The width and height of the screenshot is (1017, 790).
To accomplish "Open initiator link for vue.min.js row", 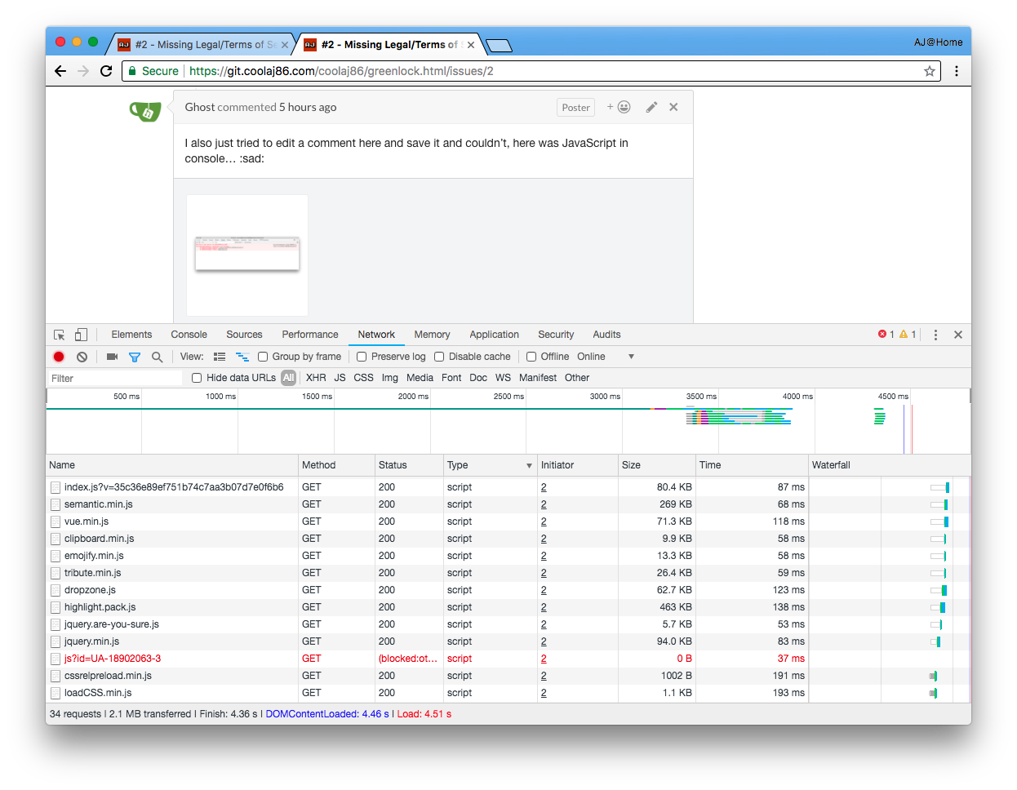I will 544,521.
